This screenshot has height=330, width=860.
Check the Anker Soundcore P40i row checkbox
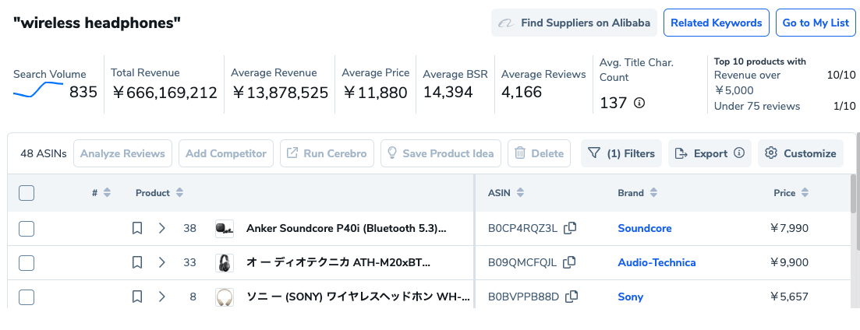pyautogui.click(x=27, y=228)
